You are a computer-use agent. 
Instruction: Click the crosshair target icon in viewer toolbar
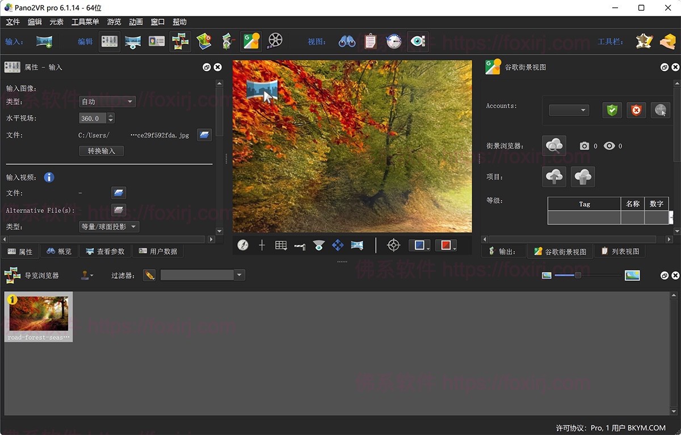[x=394, y=245]
